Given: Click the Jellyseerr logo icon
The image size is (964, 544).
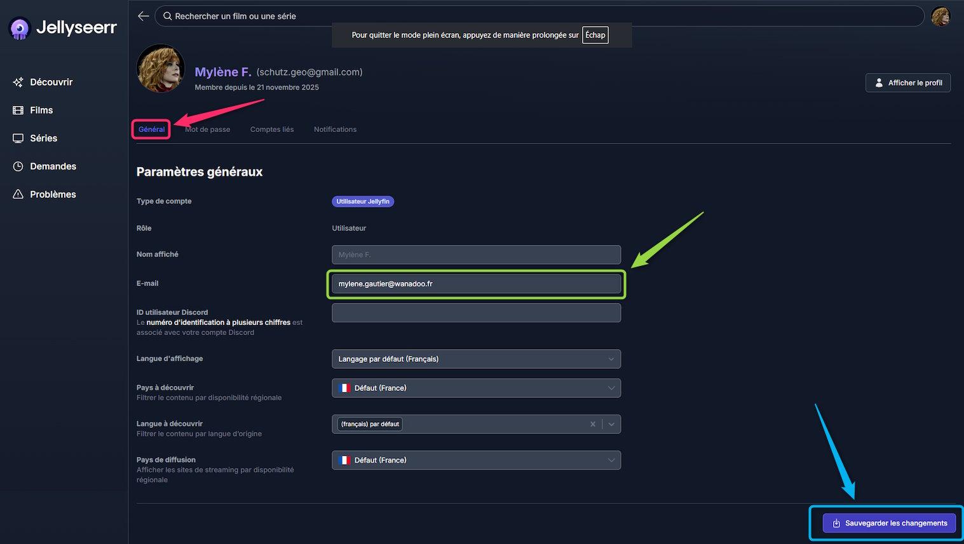Looking at the screenshot, I should (x=20, y=28).
